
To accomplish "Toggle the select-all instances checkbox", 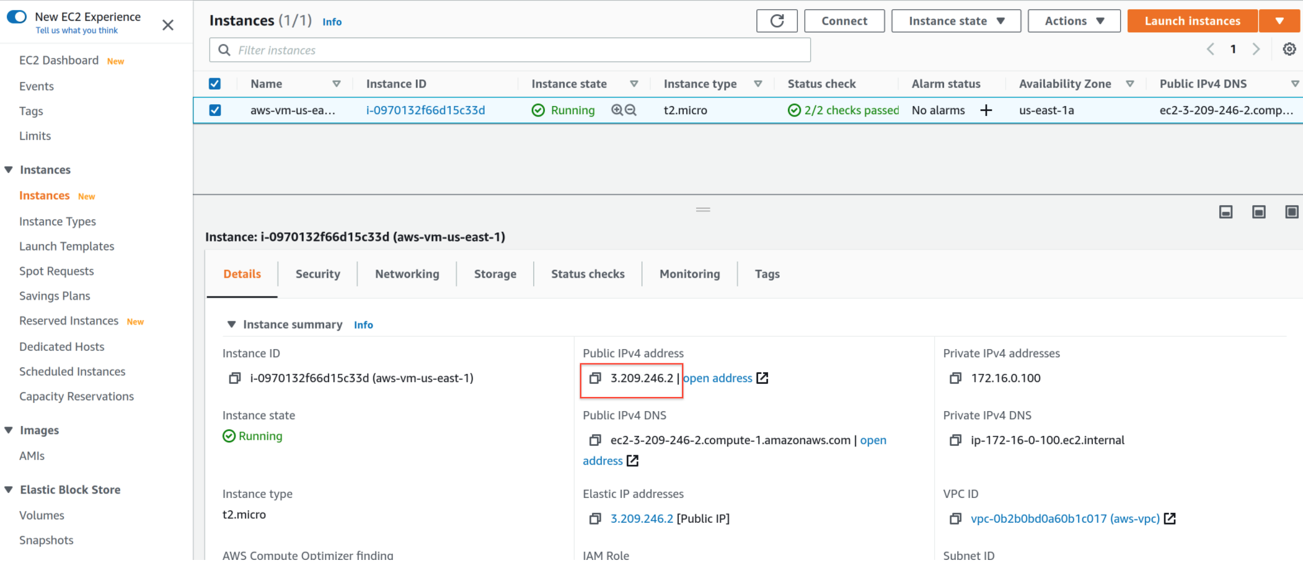I will click(x=215, y=84).
